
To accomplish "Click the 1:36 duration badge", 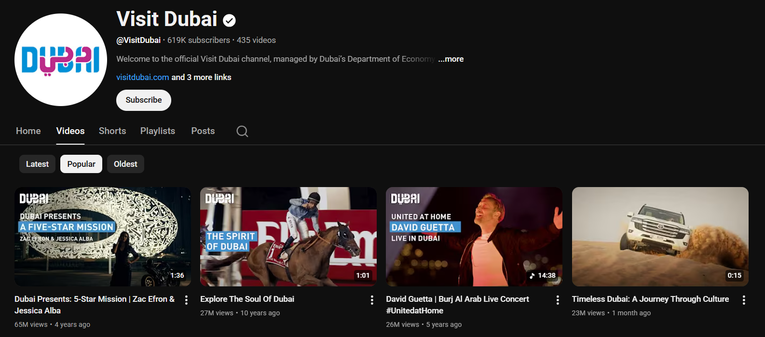I will [x=177, y=275].
